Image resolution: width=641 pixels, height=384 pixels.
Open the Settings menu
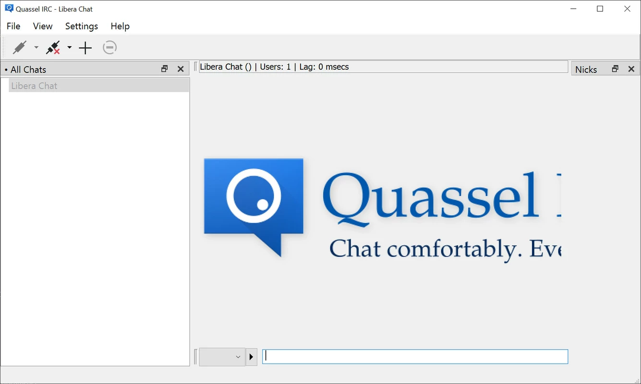[x=82, y=26]
